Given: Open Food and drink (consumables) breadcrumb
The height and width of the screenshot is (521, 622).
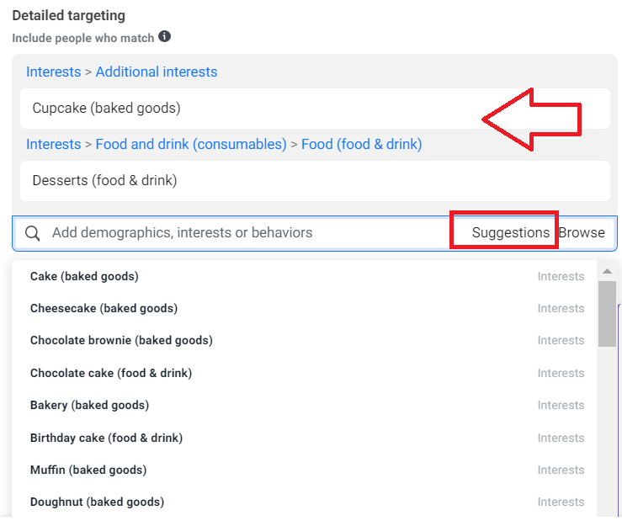Looking at the screenshot, I should [x=191, y=144].
